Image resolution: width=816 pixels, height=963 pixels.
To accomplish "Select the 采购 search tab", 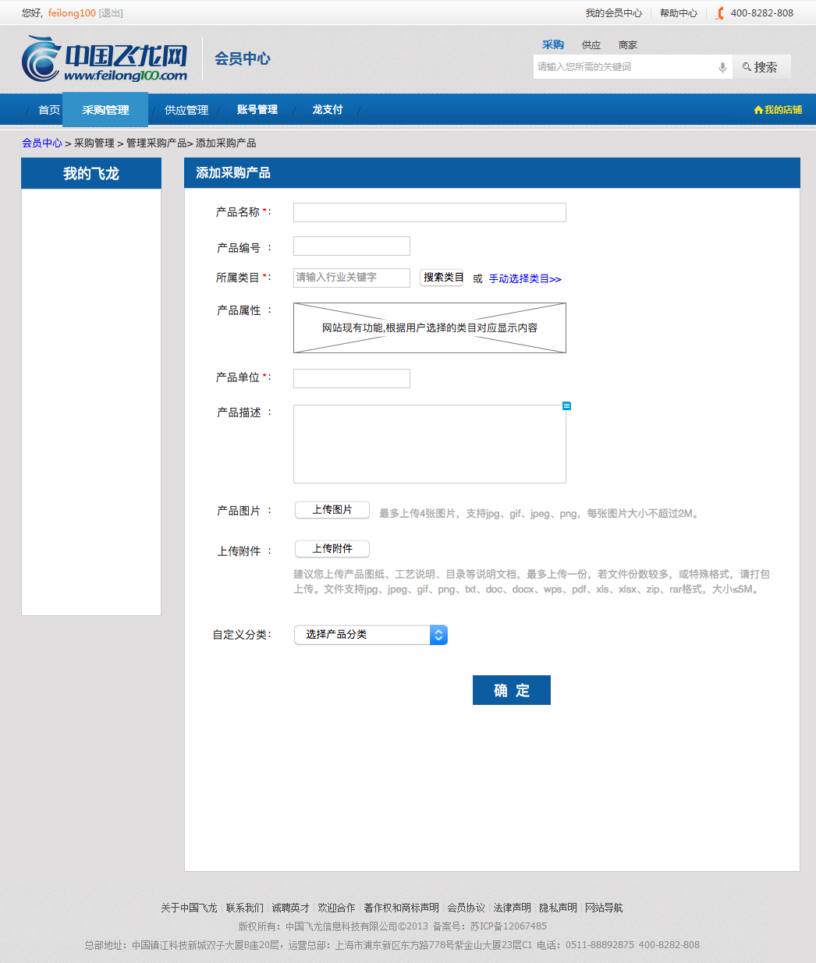I will pyautogui.click(x=553, y=45).
